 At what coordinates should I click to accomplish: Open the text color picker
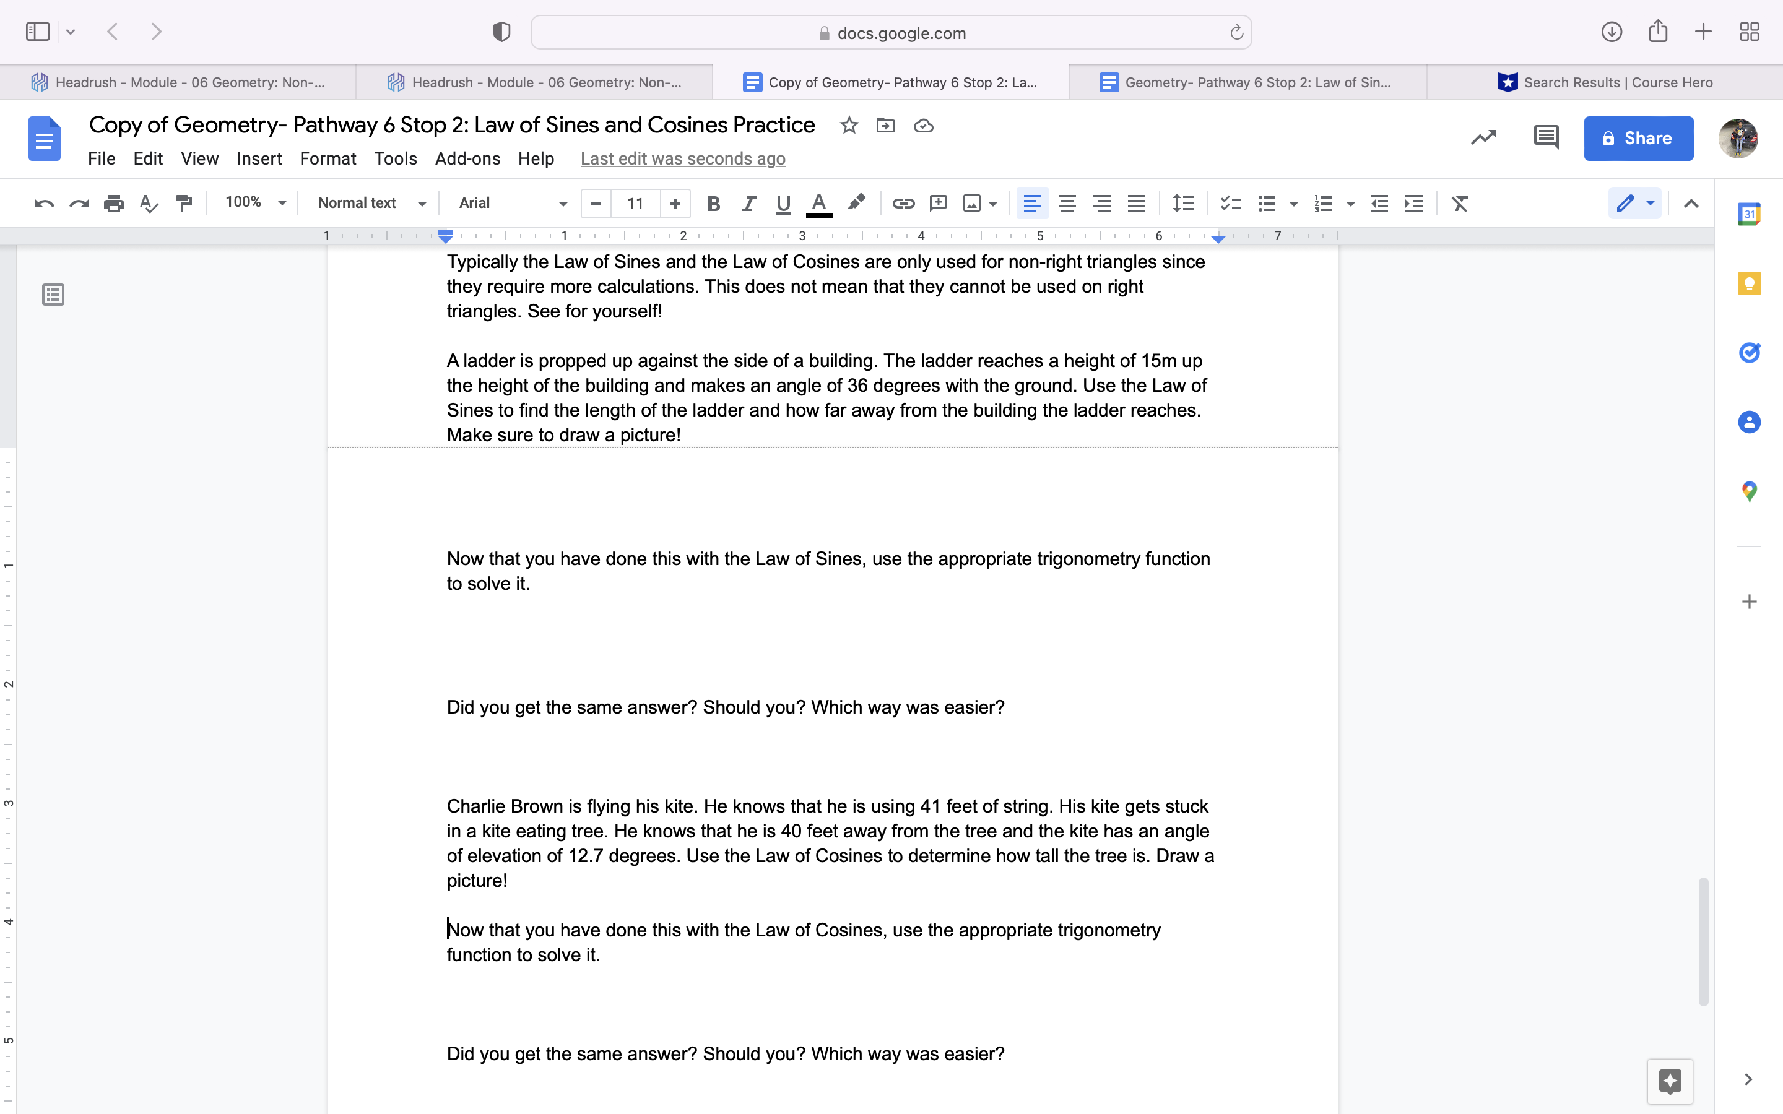coord(818,204)
